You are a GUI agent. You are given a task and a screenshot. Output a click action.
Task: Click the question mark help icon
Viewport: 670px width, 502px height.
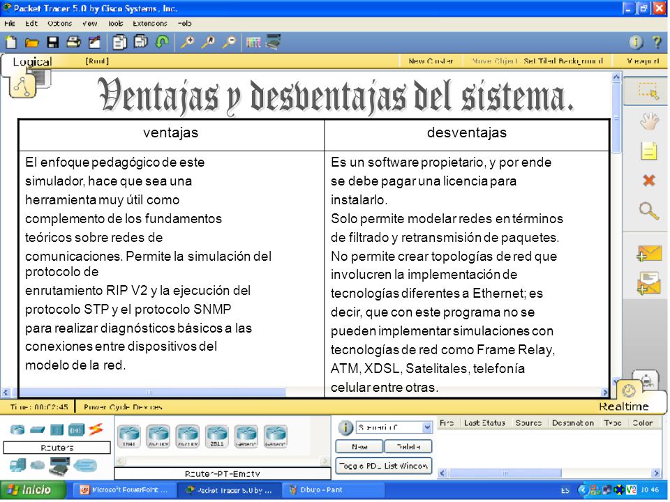657,42
